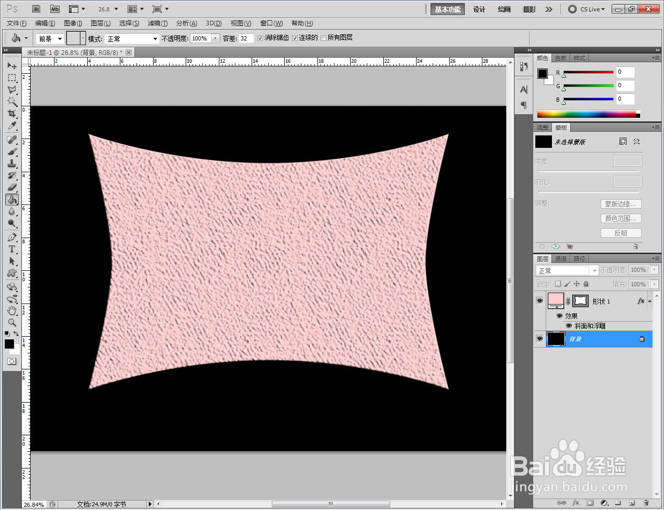Screen dimensions: 664x510
Task: Select the Polygonal Lasso tool
Action: [12, 90]
